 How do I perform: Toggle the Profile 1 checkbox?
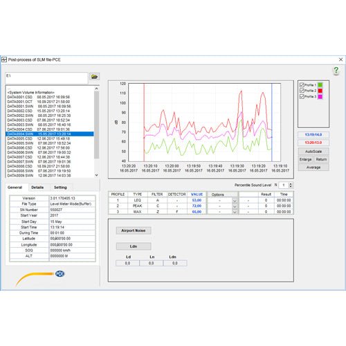pos(302,85)
